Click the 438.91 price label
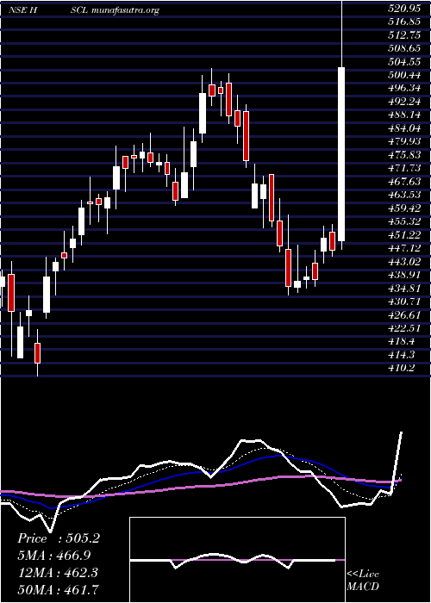 point(403,275)
